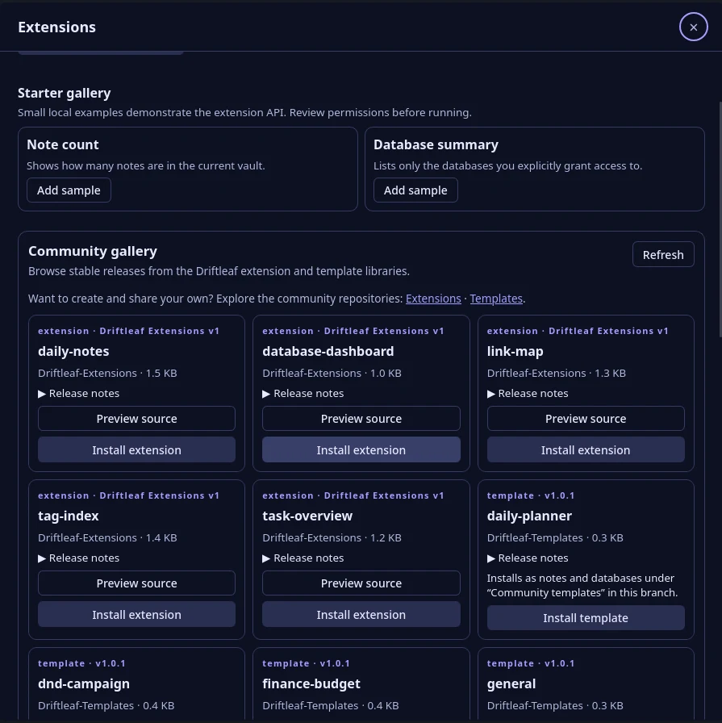Click the daily-notes card title
Viewport: 722px width, 723px height.
(x=73, y=351)
